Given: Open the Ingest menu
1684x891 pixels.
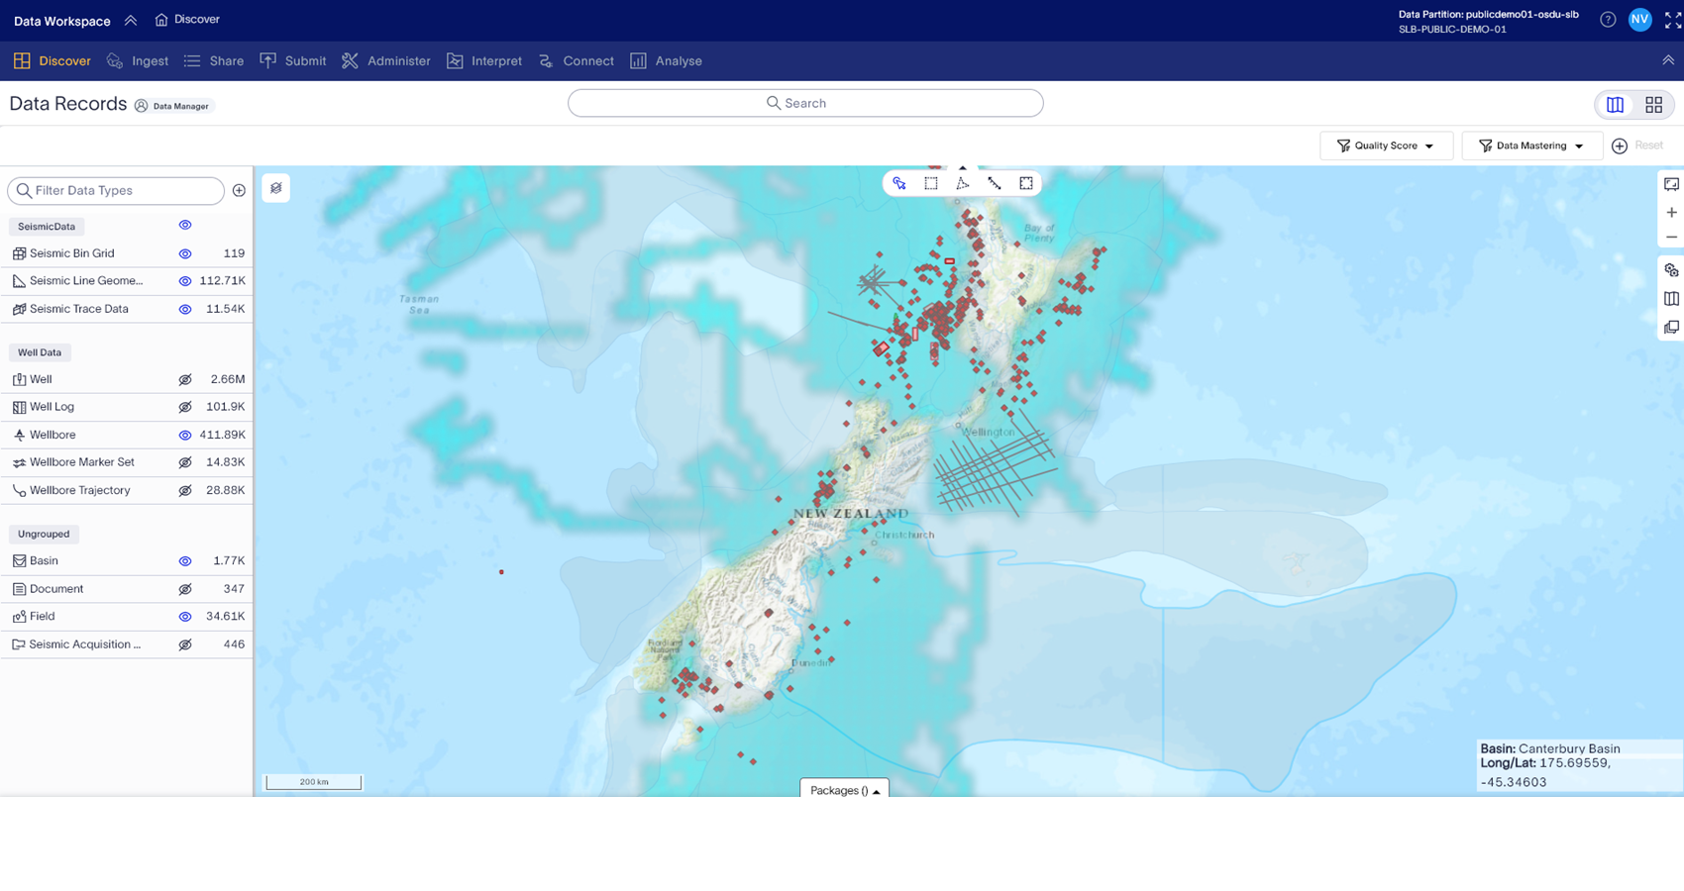Looking at the screenshot, I should click(x=138, y=61).
